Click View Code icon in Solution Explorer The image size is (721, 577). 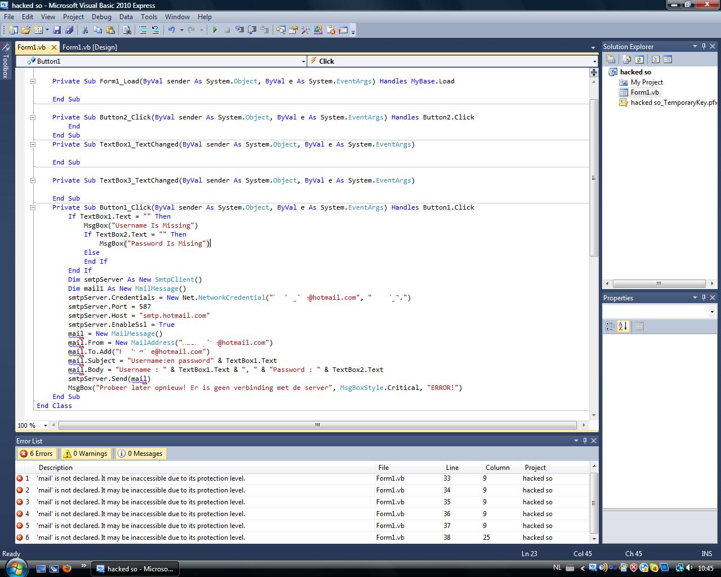point(656,59)
